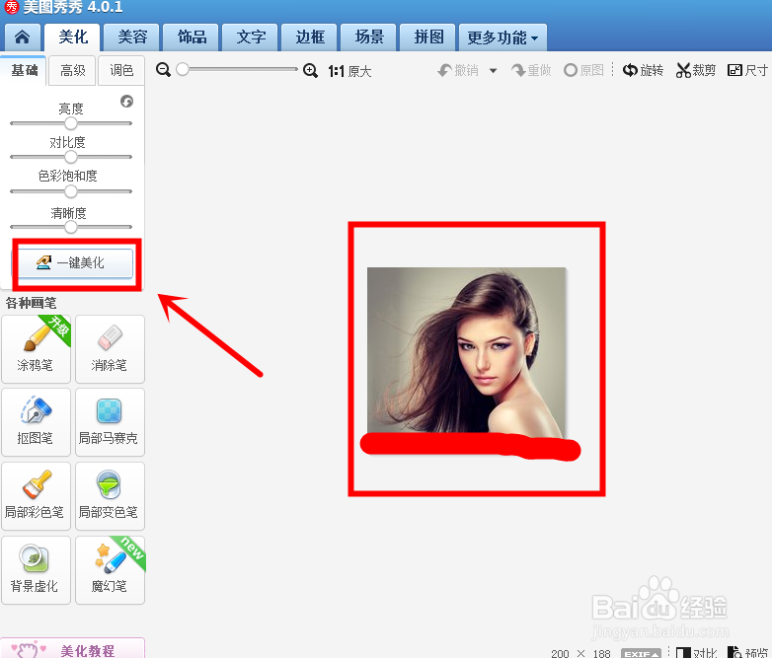The height and width of the screenshot is (658, 772).
Task: Select the 局部马赛克 mosaic tool
Action: 110,422
